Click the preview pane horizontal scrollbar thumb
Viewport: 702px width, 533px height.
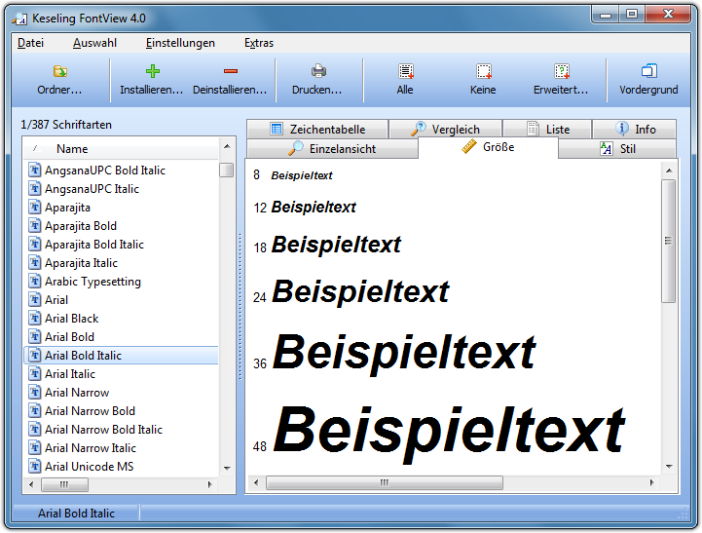click(384, 483)
